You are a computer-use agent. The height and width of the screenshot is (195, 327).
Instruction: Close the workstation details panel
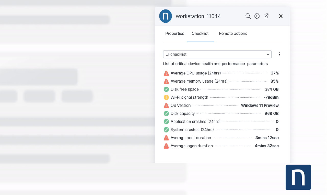pos(281,16)
